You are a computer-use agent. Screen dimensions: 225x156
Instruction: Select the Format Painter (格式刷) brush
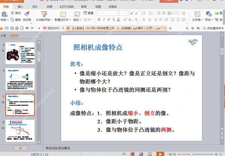coord(27,14)
